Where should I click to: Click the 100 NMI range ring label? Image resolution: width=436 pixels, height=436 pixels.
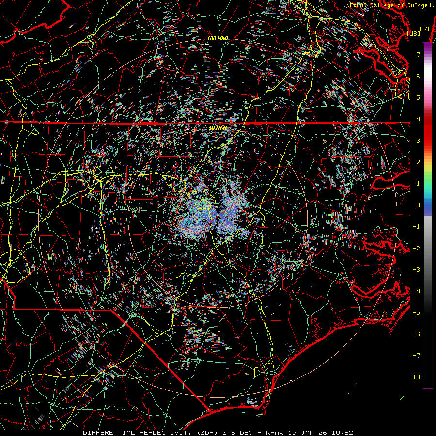pos(218,38)
